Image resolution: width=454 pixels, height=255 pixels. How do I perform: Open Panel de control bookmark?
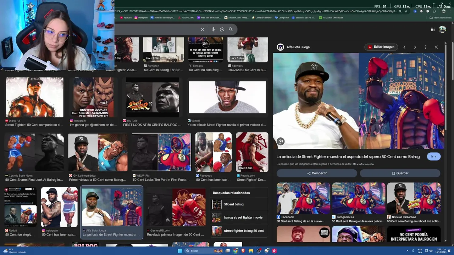(162, 18)
